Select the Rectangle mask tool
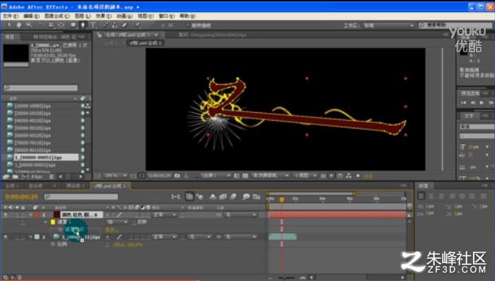The height and width of the screenshot is (281, 495). click(x=73, y=25)
